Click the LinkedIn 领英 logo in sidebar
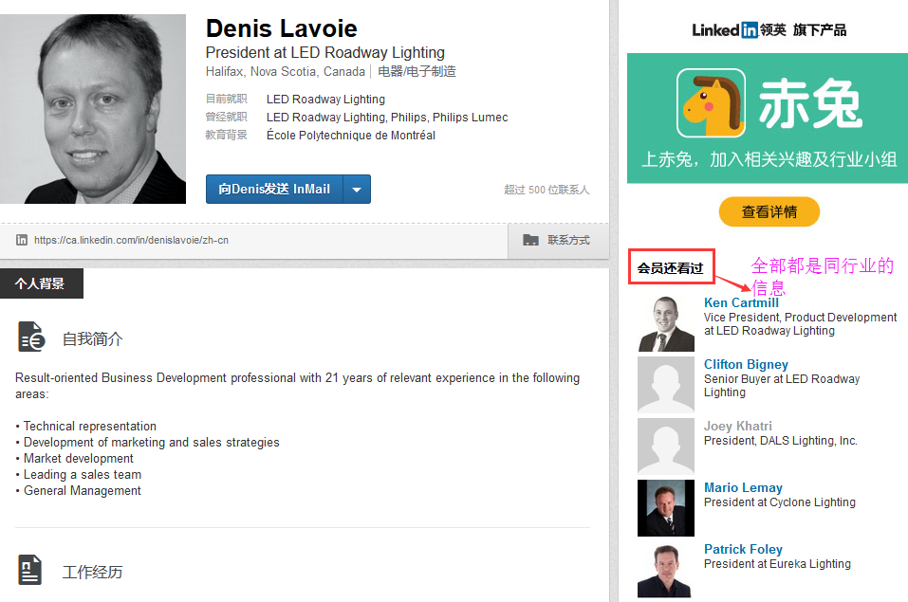The width and height of the screenshot is (908, 602). click(739, 30)
